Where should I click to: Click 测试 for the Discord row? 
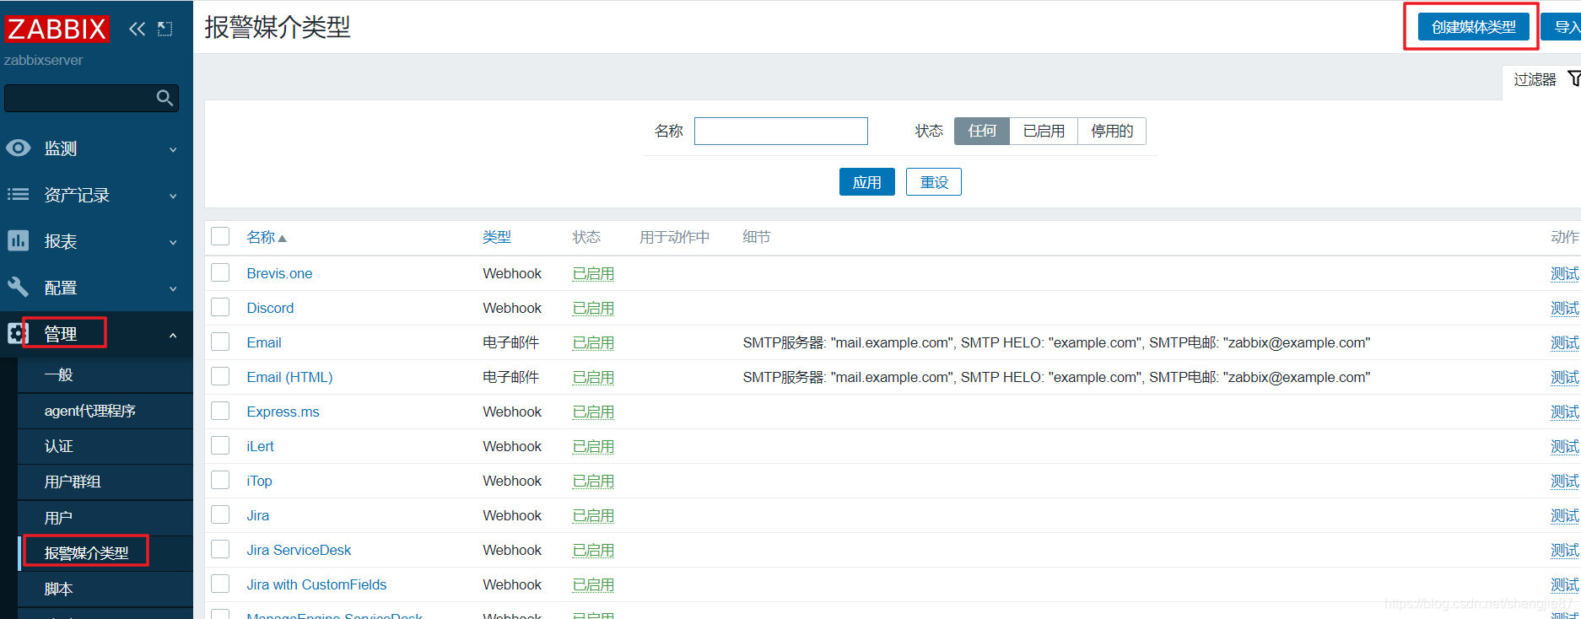coord(1564,308)
